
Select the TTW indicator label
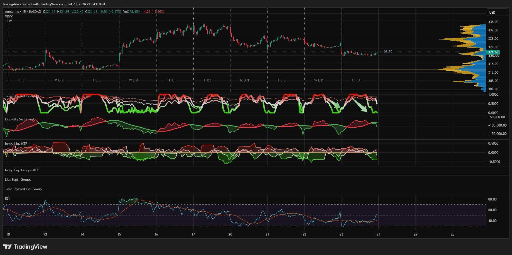(x=8, y=21)
